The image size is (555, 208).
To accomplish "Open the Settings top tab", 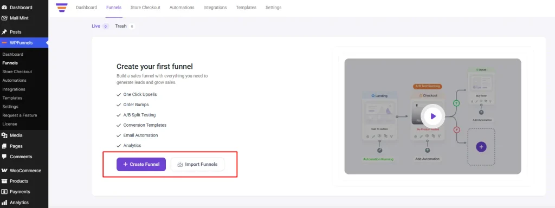I will coord(274,8).
